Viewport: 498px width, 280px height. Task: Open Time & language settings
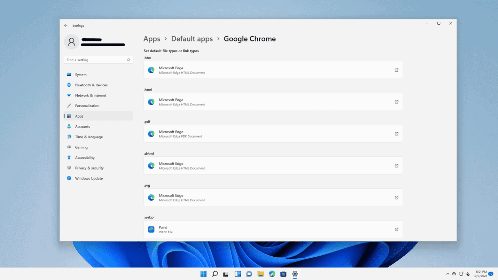tap(99, 137)
